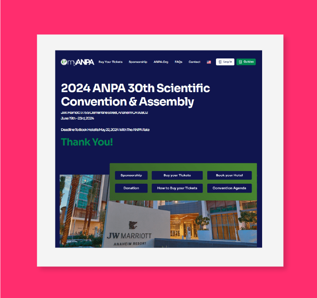Open the FAQs page
The height and width of the screenshot is (298, 317).
coord(178,62)
